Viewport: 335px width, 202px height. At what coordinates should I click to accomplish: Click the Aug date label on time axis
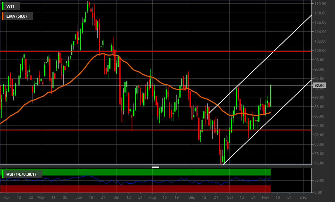tap(152, 197)
